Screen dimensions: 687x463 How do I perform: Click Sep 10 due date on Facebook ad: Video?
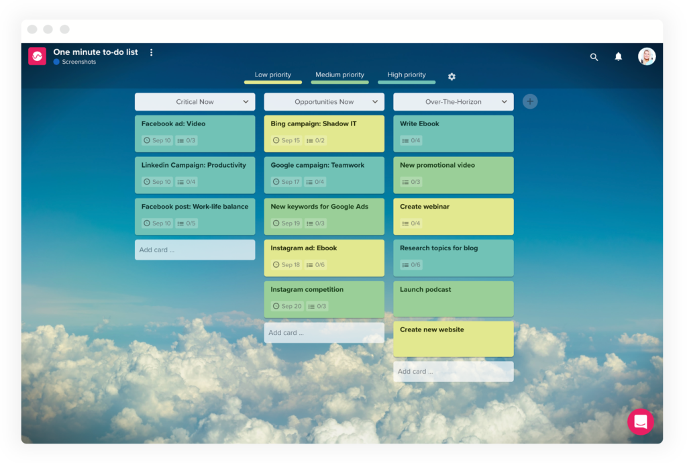click(x=157, y=141)
